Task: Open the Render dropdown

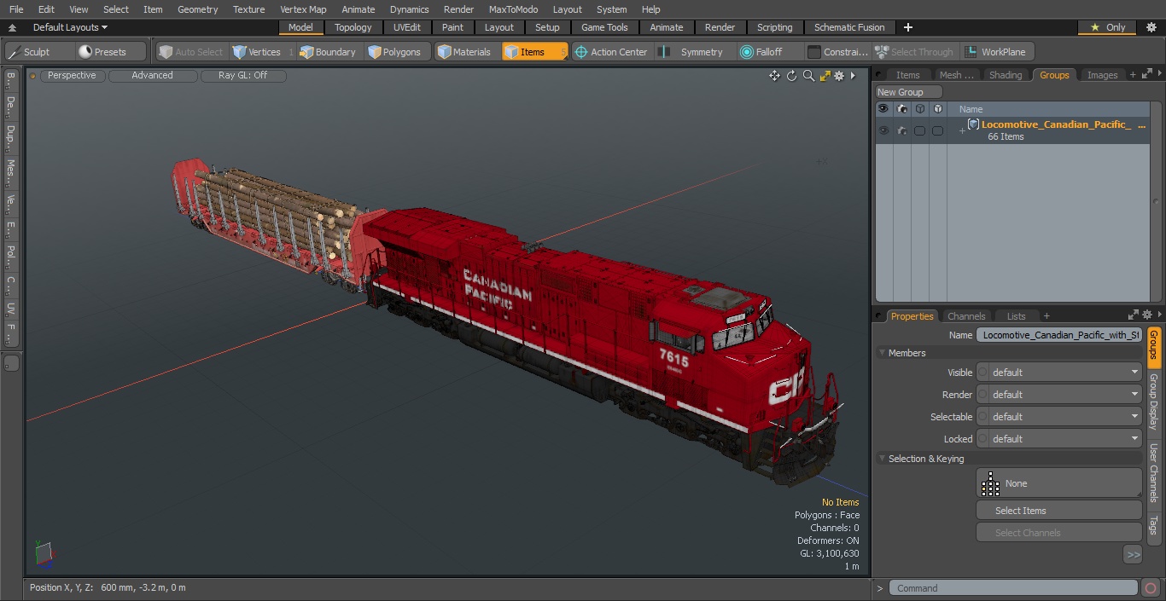Action: click(x=1058, y=395)
